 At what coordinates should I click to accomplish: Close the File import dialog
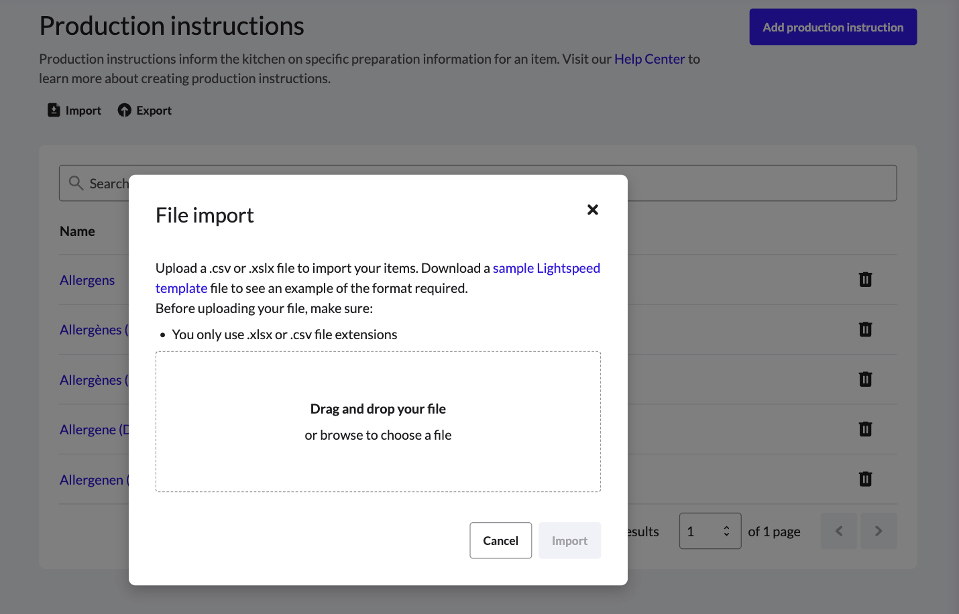[x=592, y=210]
